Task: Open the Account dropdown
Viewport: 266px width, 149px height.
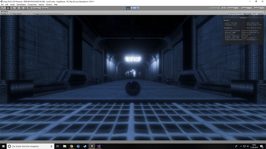Action: pyautogui.click(x=232, y=8)
